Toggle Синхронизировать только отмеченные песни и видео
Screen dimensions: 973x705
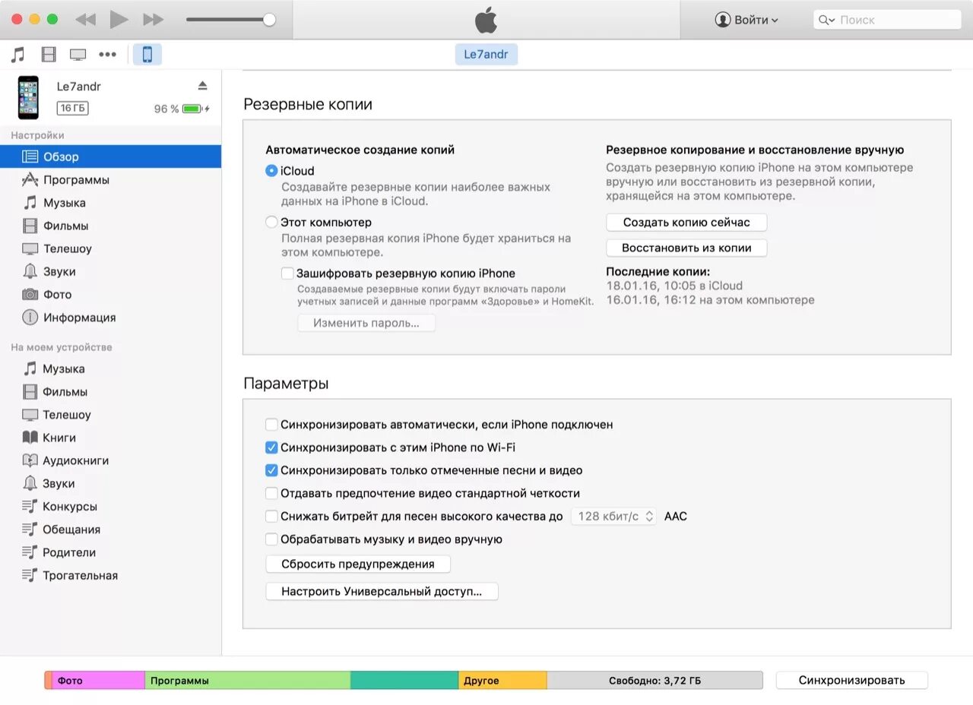click(271, 470)
